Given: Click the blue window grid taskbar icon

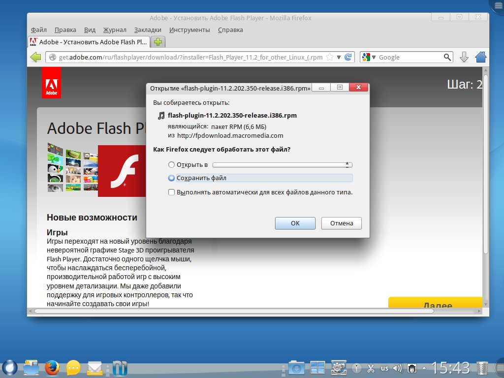Looking at the screenshot, I should 317,367.
